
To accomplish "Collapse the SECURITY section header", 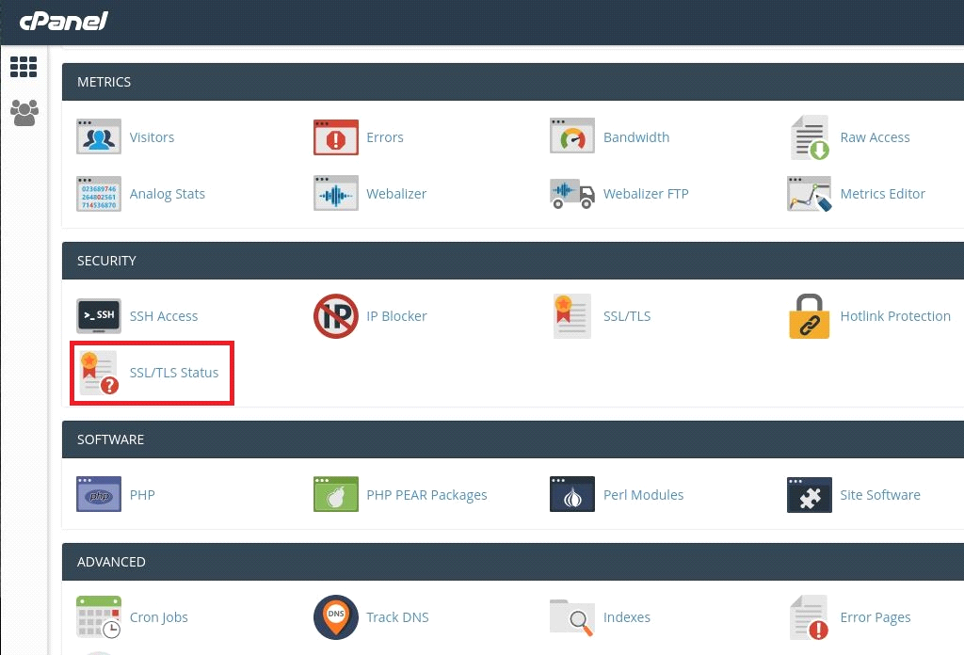I will pyautogui.click(x=513, y=261).
